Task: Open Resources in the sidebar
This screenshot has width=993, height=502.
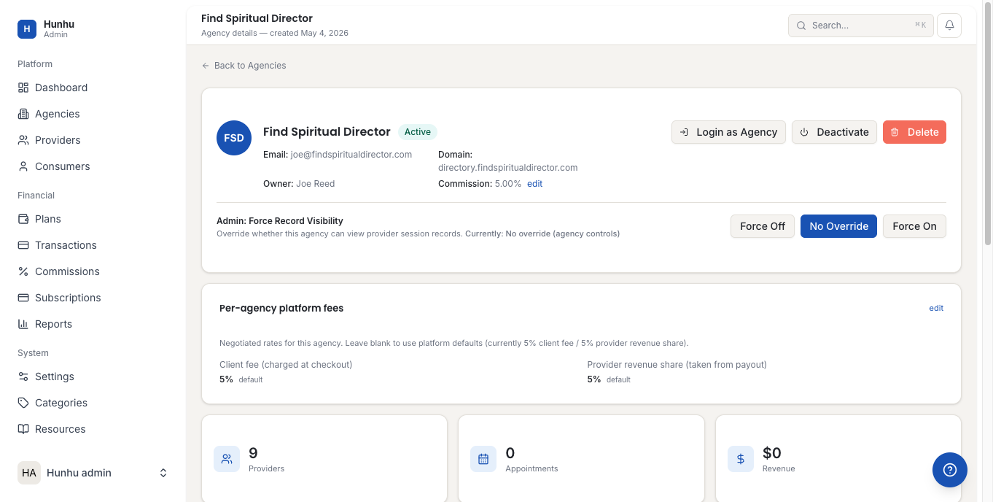Action: pos(93,429)
